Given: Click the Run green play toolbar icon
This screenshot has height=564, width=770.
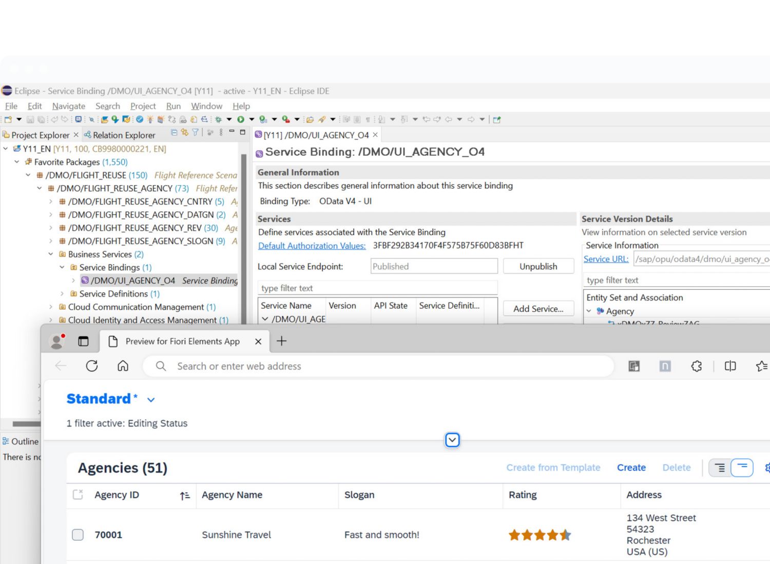Looking at the screenshot, I should click(x=240, y=119).
